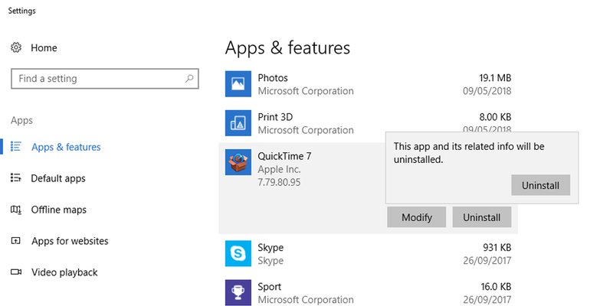Click the magnifier search icon
This screenshot has height=306, width=613.
coord(189,79)
